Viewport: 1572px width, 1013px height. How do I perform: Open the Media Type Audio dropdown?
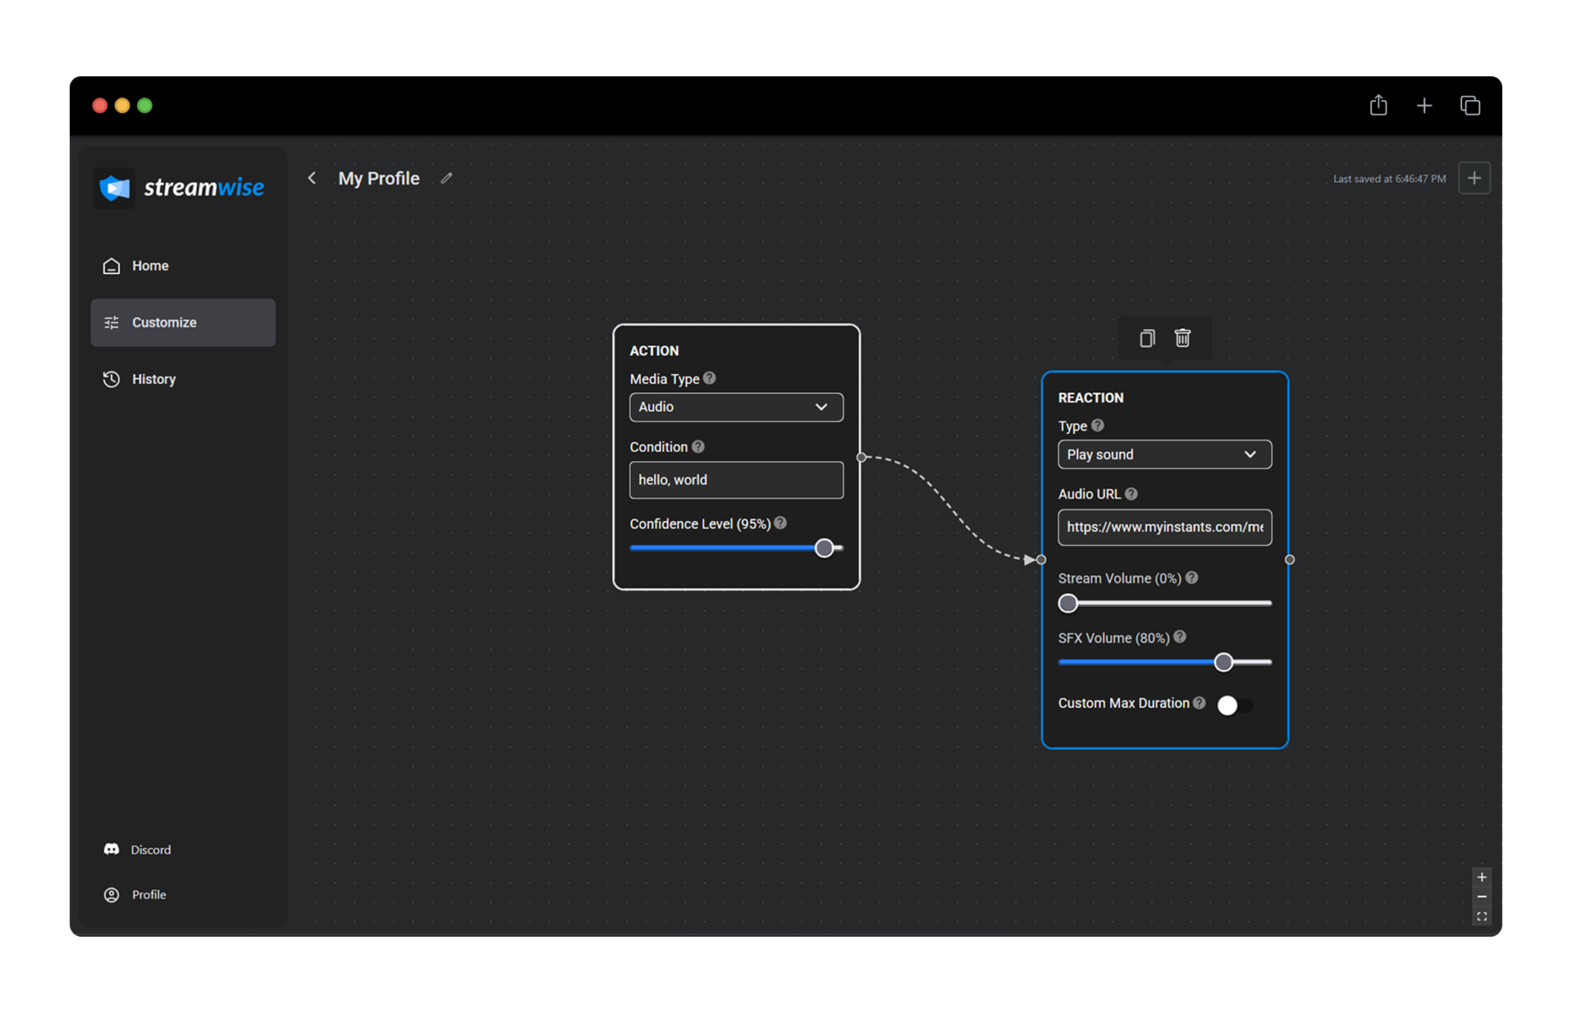[736, 407]
